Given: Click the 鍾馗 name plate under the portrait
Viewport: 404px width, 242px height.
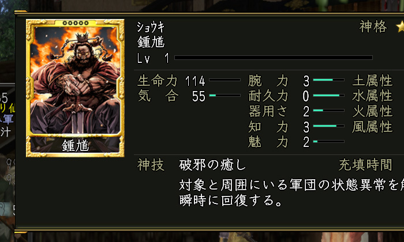Looking at the screenshot, I should [75, 146].
